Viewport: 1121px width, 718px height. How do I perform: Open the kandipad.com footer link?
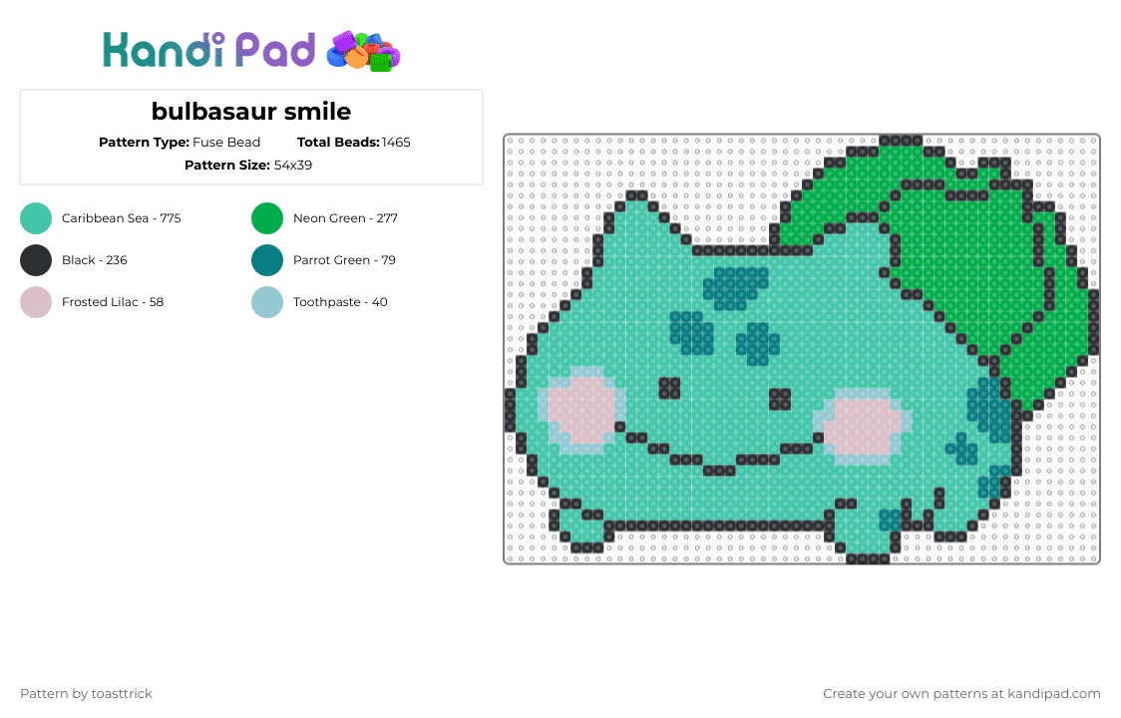coord(1054,694)
